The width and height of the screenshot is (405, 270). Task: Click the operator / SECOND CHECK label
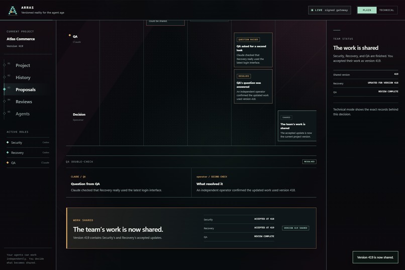212,176
